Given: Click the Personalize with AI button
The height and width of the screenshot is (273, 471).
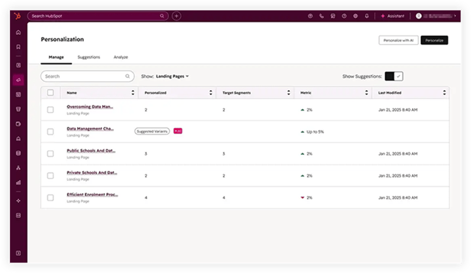Looking at the screenshot, I should [x=399, y=40].
